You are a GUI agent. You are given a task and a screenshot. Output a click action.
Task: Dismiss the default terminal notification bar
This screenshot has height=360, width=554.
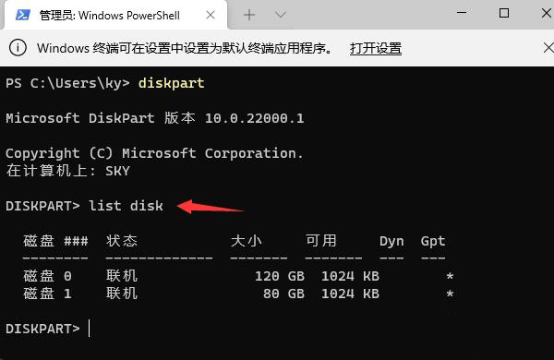click(548, 48)
